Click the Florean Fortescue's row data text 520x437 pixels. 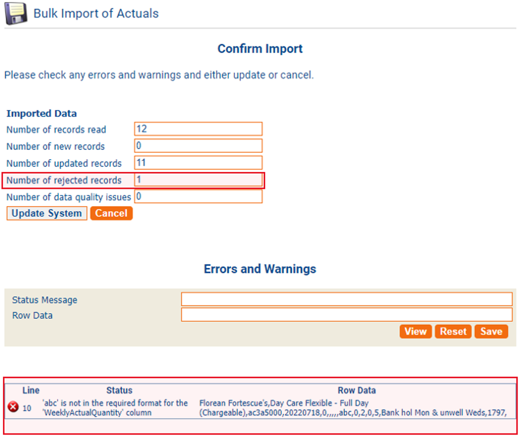point(352,407)
